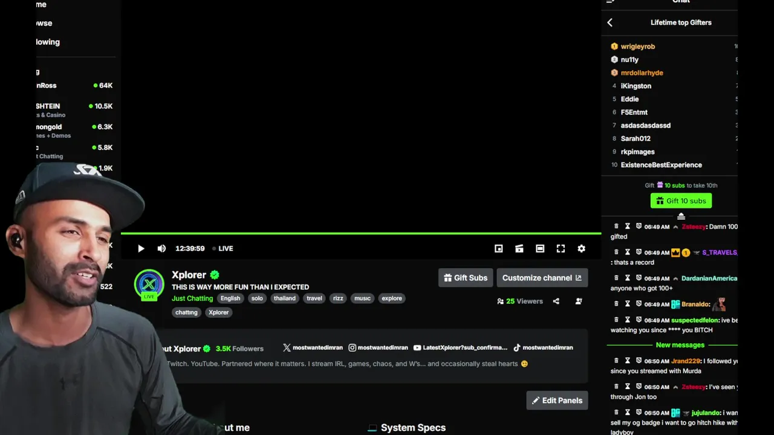The width and height of the screenshot is (774, 435).
Task: Click the verified badge next to Xplorer
Action: [215, 275]
